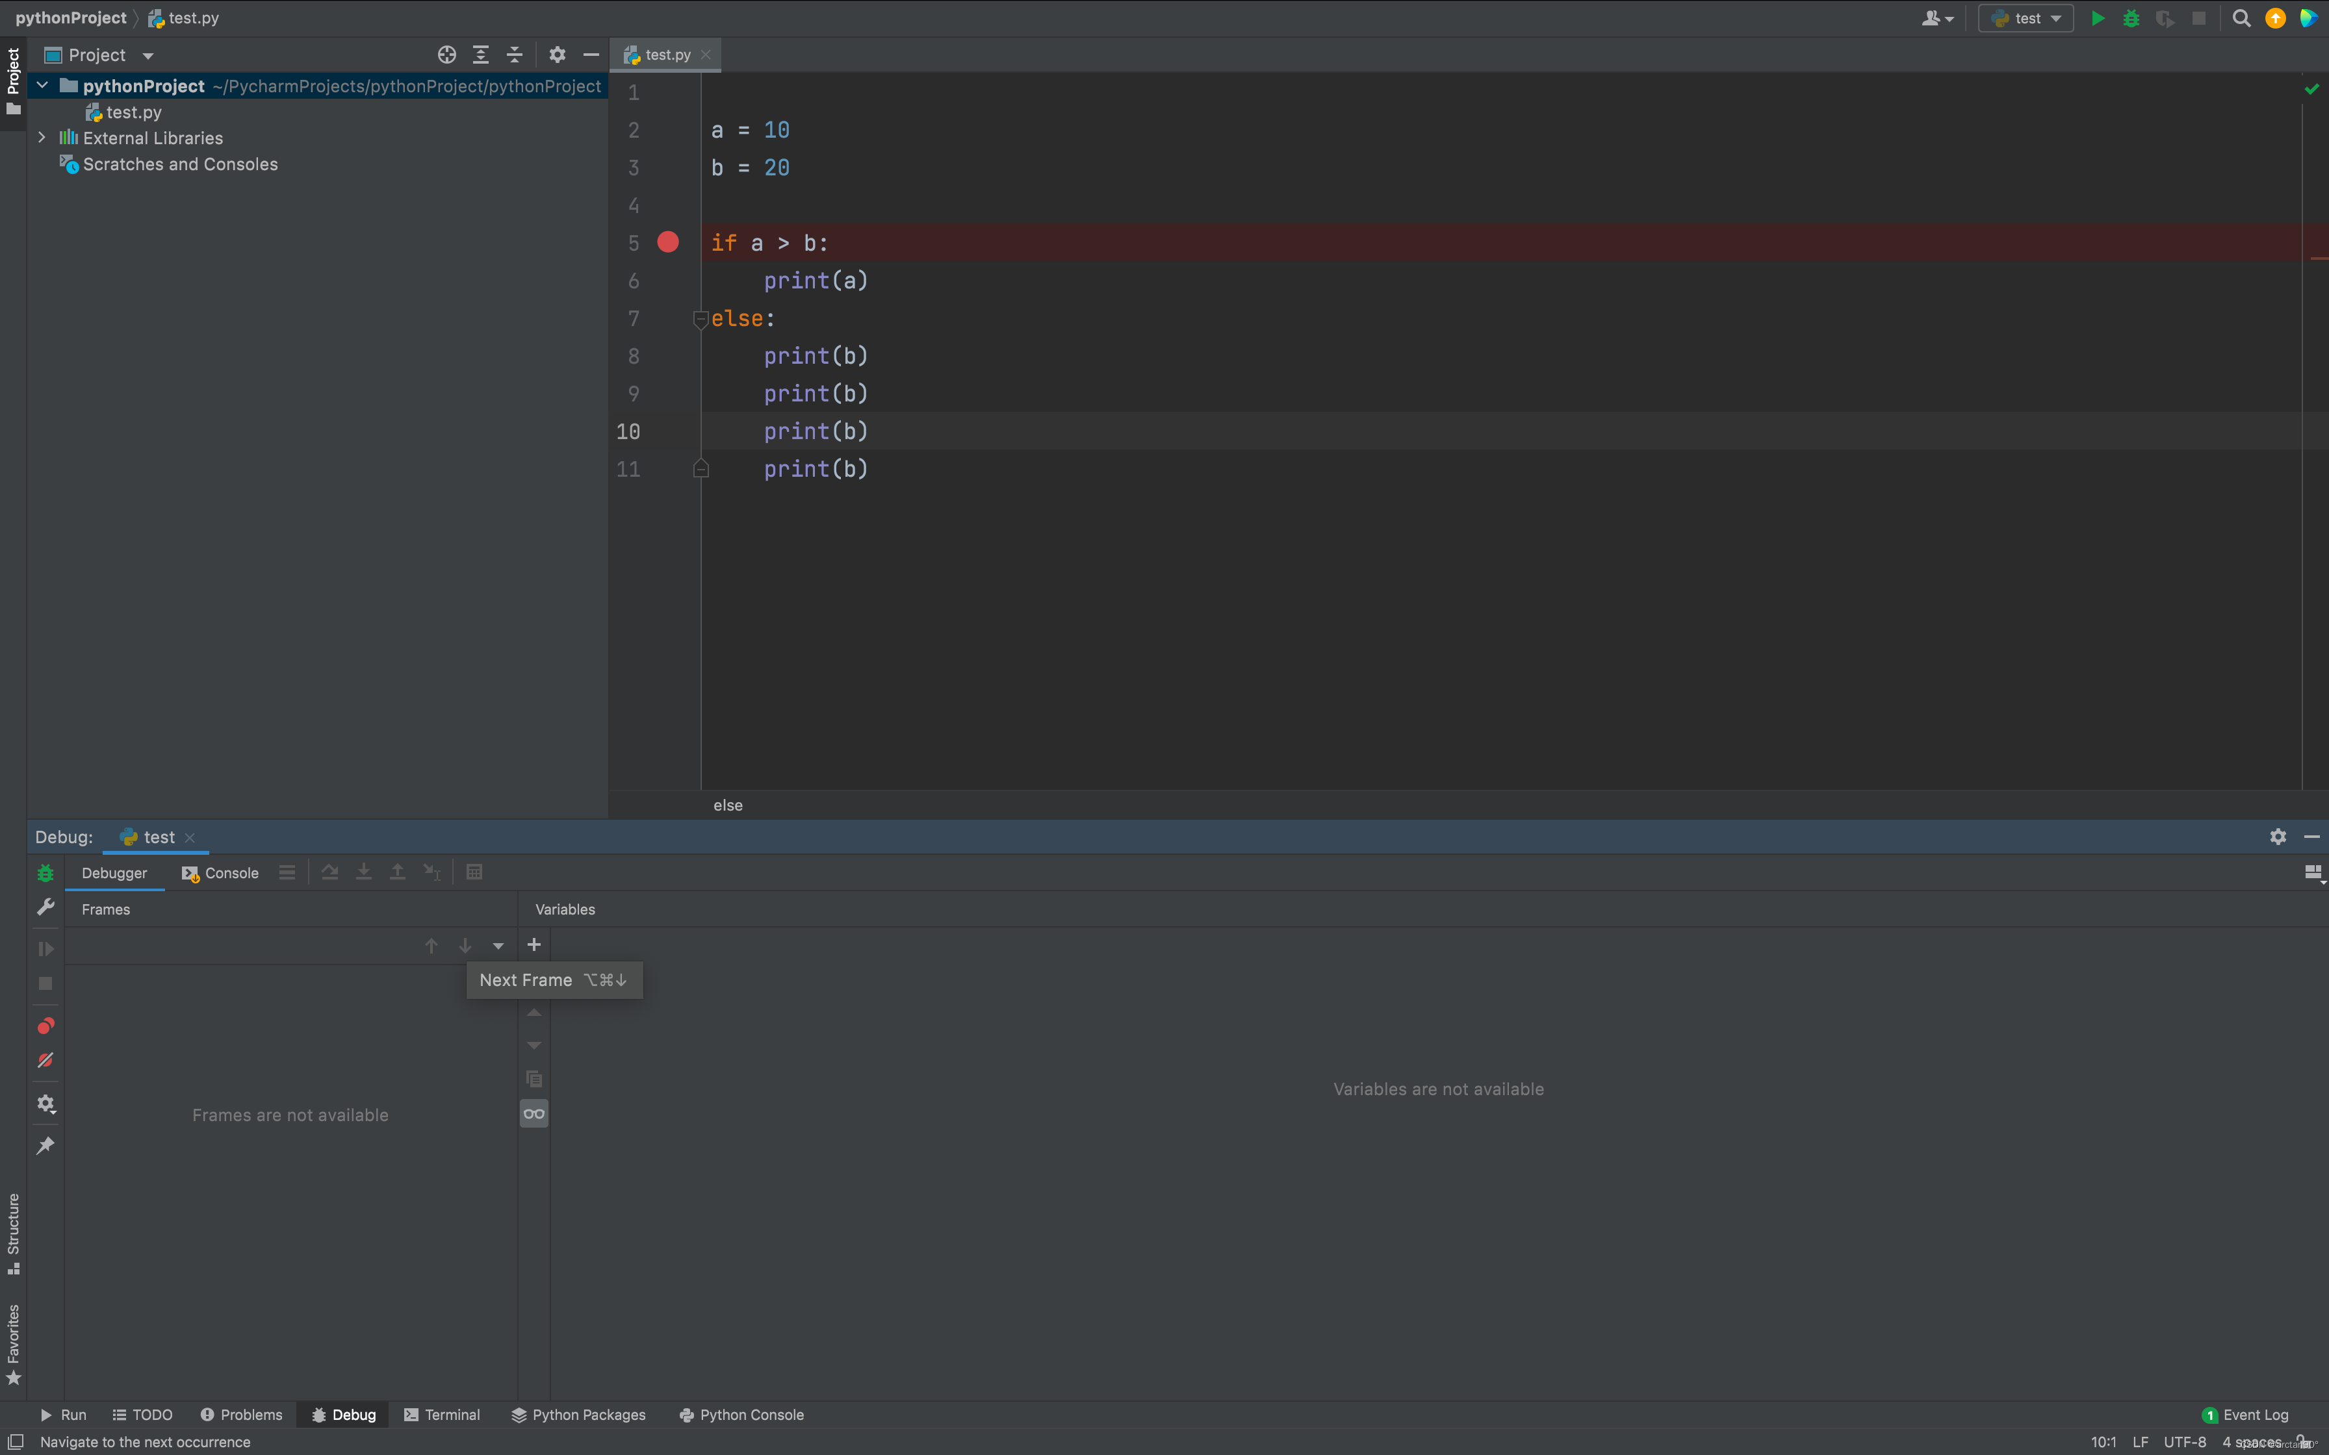2329x1455 pixels.
Task: Collapse all in the Project panel
Action: pyautogui.click(x=515, y=55)
